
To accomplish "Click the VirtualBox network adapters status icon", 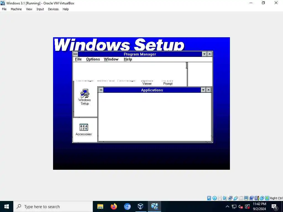I will coord(230,198).
